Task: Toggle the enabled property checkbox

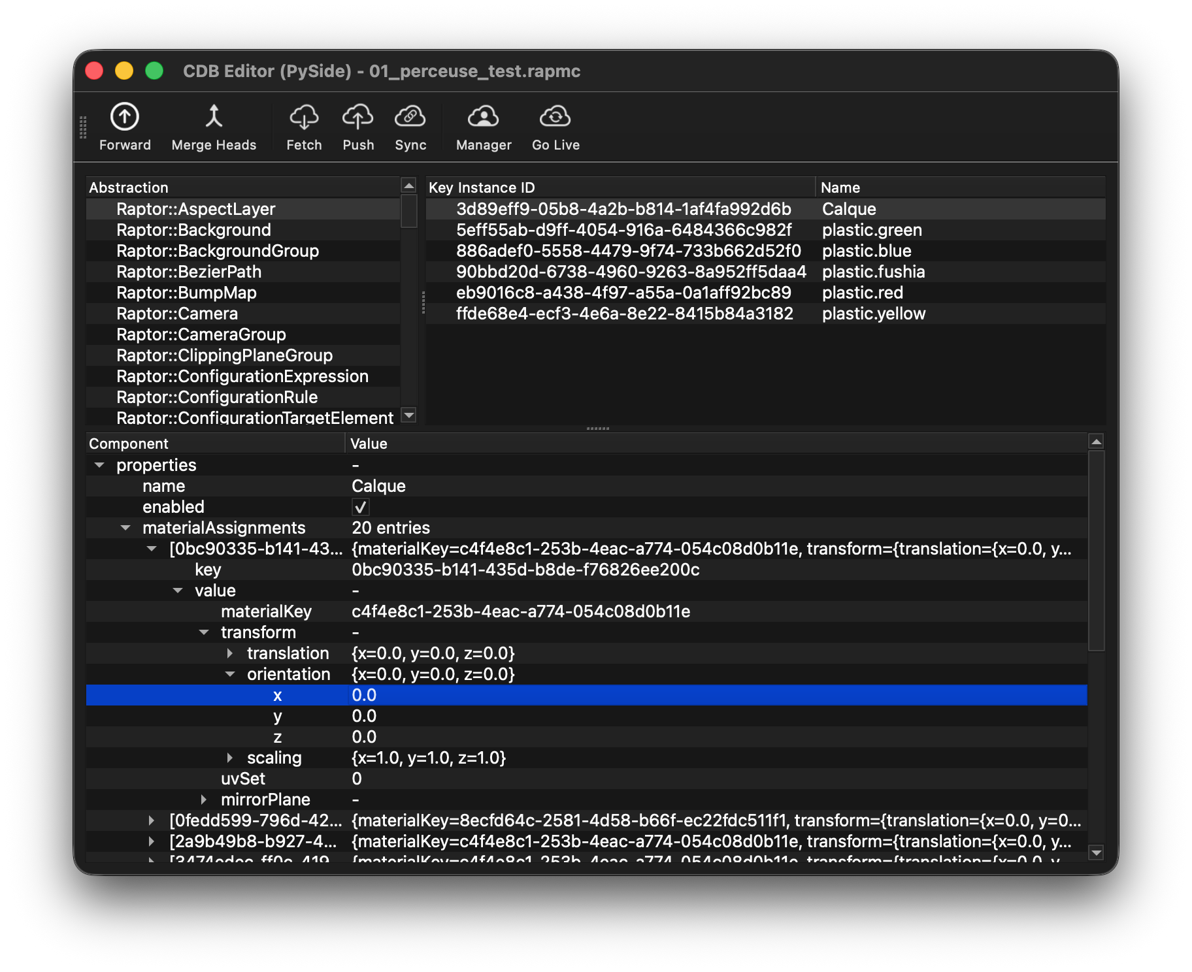Action: [360, 507]
